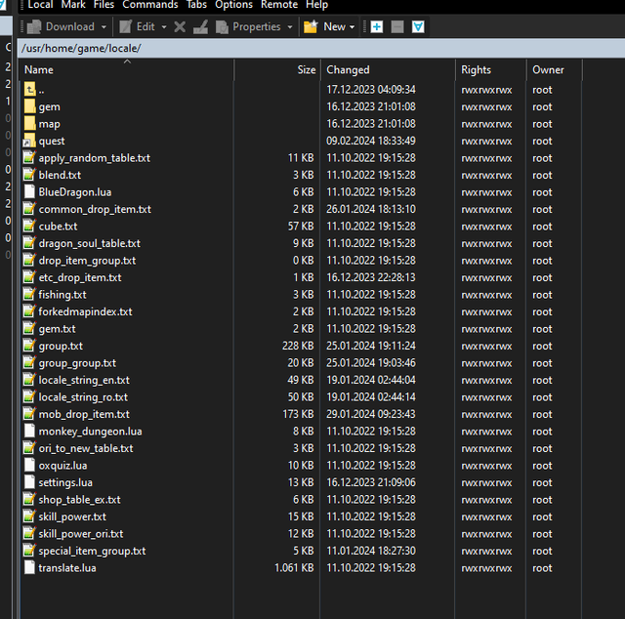Click the fishing.txt file icon
The width and height of the screenshot is (625, 619).
(x=29, y=295)
